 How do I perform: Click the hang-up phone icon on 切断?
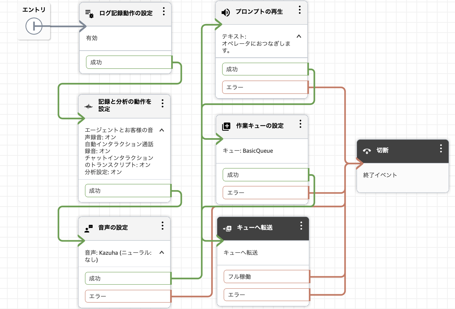point(367,151)
